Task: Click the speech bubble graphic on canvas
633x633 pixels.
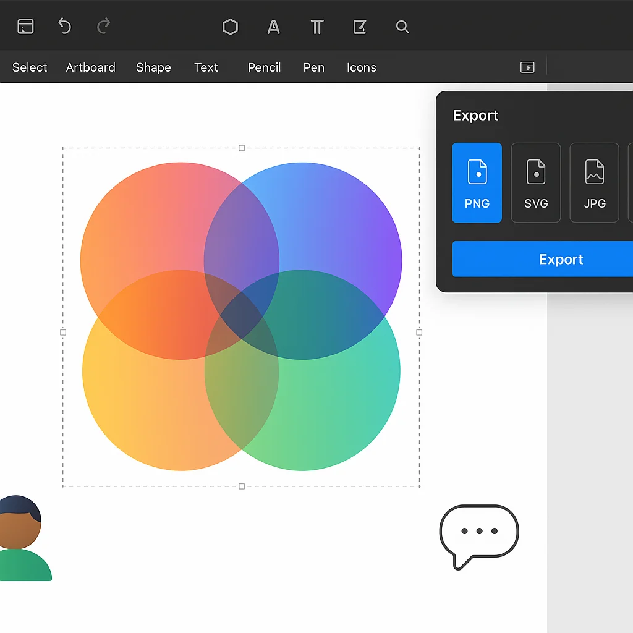Action: (479, 532)
